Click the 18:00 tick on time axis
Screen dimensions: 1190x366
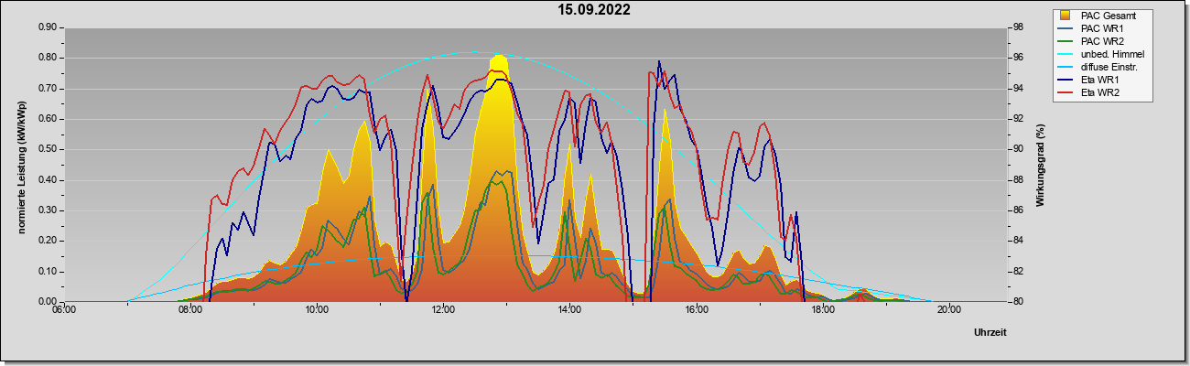(x=823, y=309)
